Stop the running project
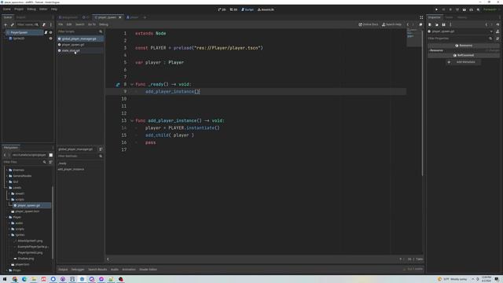 [450, 9]
